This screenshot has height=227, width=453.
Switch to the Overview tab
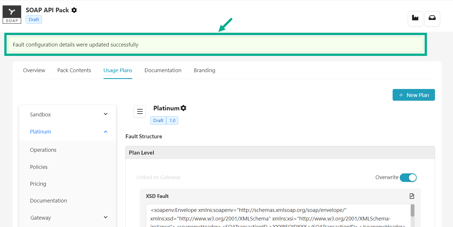34,70
